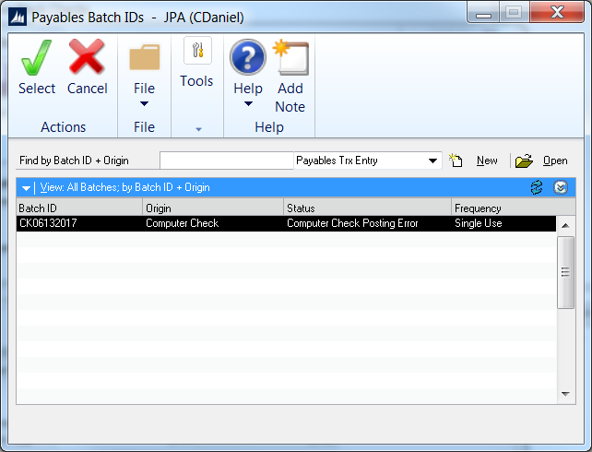Click the double-chevron expand icon
Image resolution: width=592 pixels, height=452 pixels.
point(560,187)
